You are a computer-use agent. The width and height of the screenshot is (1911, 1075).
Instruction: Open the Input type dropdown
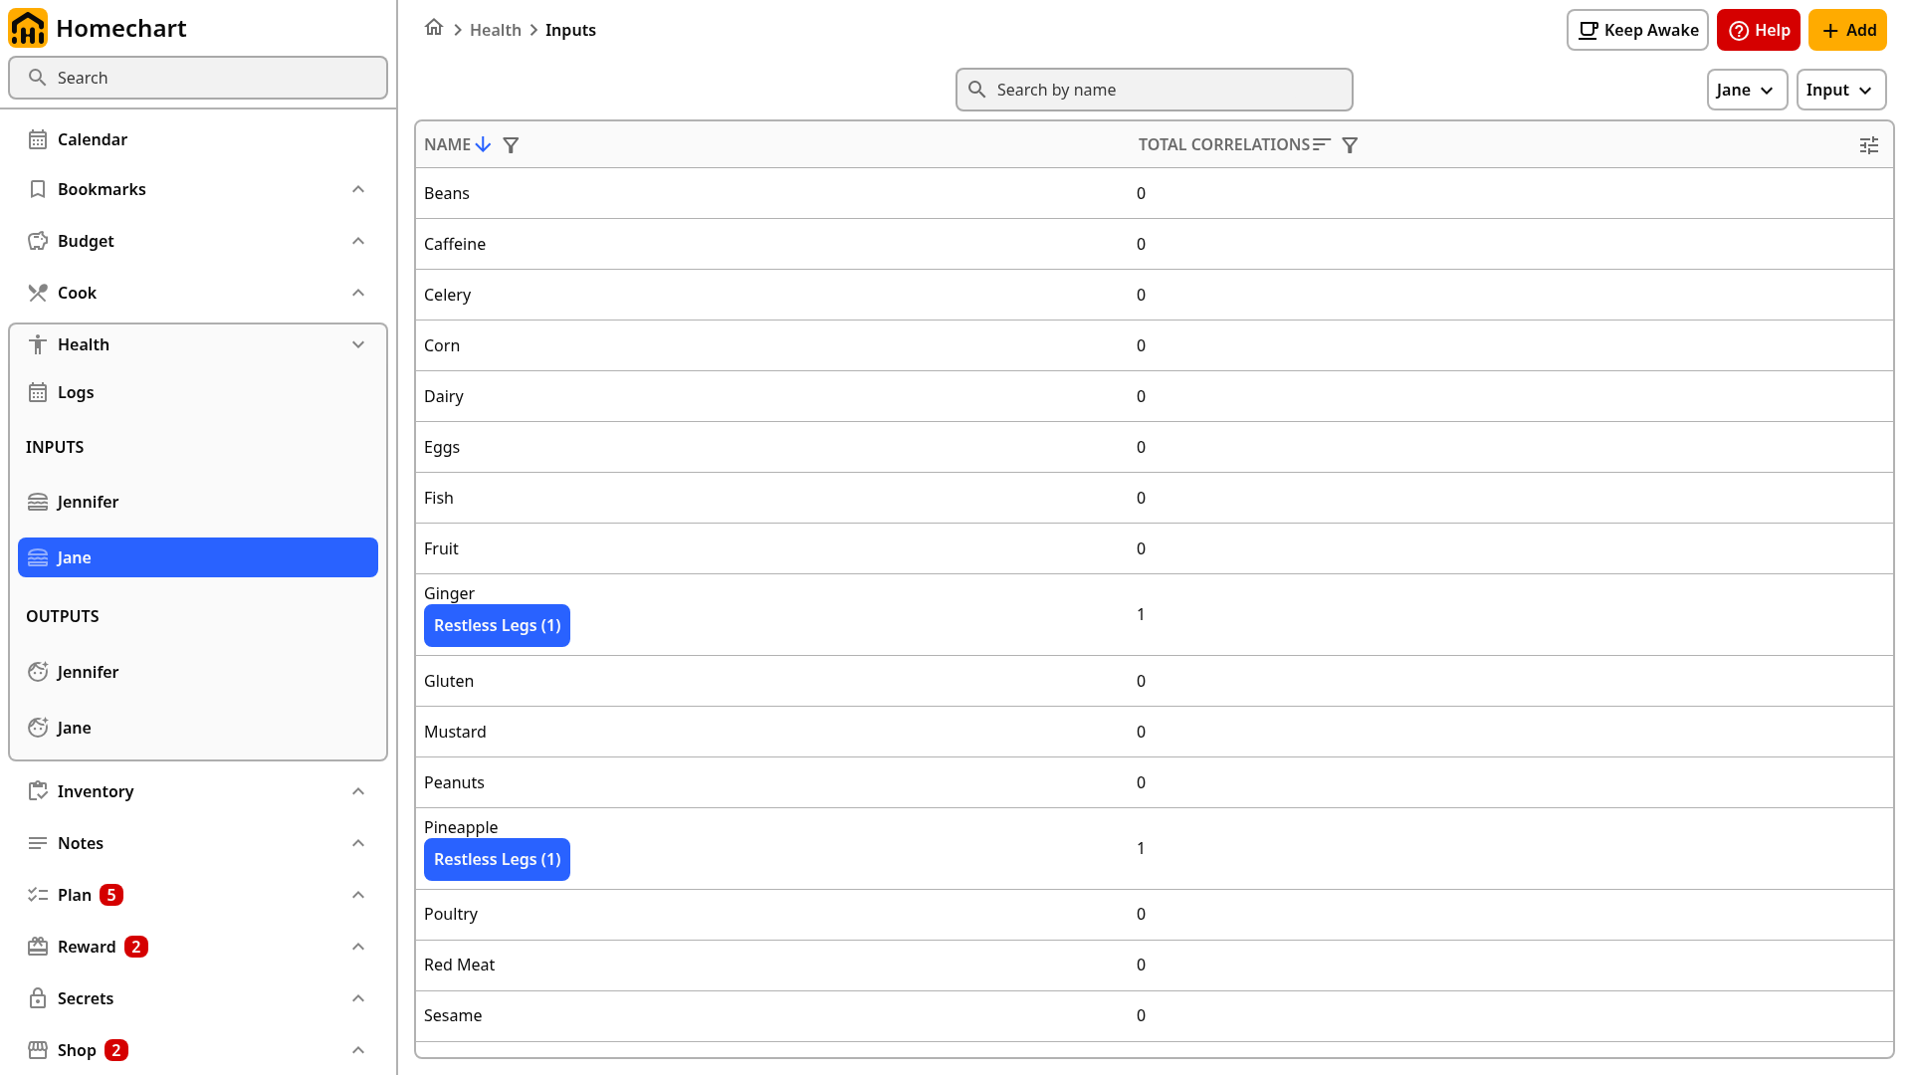tap(1840, 90)
